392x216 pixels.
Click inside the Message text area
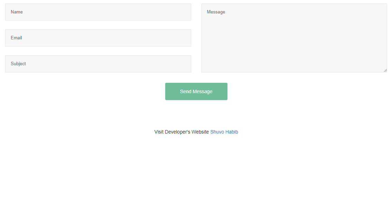point(294,38)
